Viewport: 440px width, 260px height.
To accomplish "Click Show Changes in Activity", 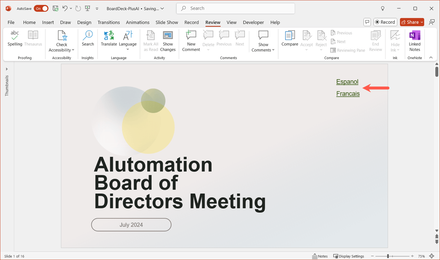I will pyautogui.click(x=168, y=41).
